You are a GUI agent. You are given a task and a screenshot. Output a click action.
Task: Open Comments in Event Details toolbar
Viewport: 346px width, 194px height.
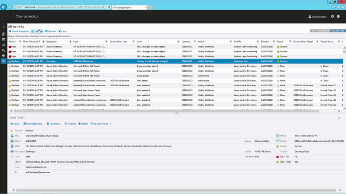[x=54, y=124]
